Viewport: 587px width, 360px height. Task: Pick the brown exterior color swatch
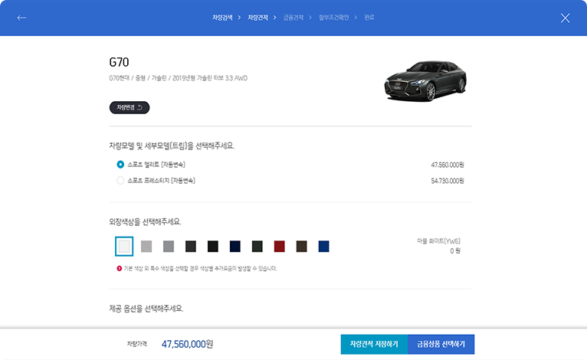click(x=301, y=247)
